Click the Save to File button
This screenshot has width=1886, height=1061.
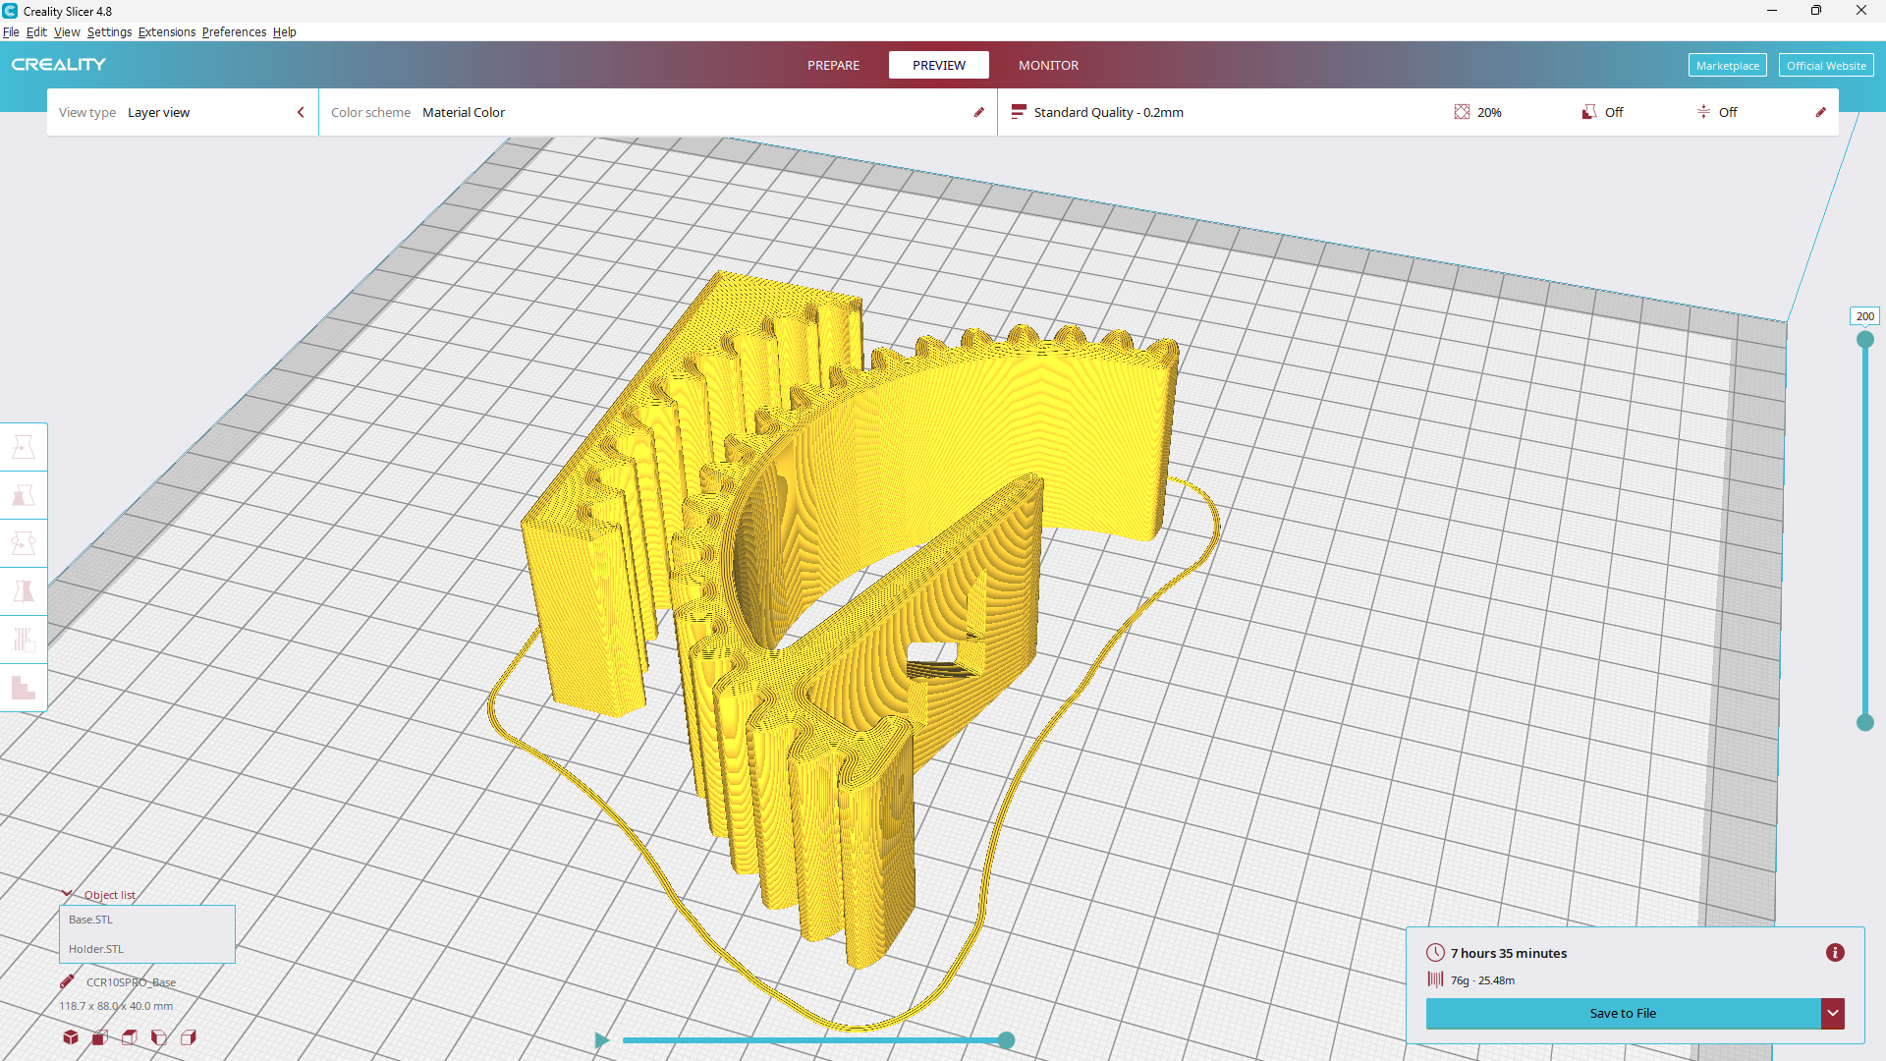1623,1013
